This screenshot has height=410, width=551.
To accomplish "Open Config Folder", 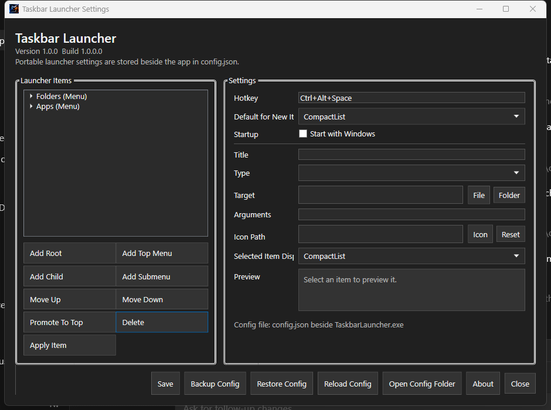I will [x=422, y=384].
